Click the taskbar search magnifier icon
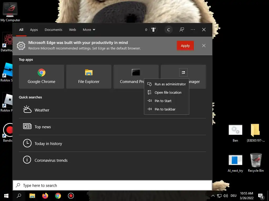Viewport: 269px width, 201px height. [x=19, y=196]
